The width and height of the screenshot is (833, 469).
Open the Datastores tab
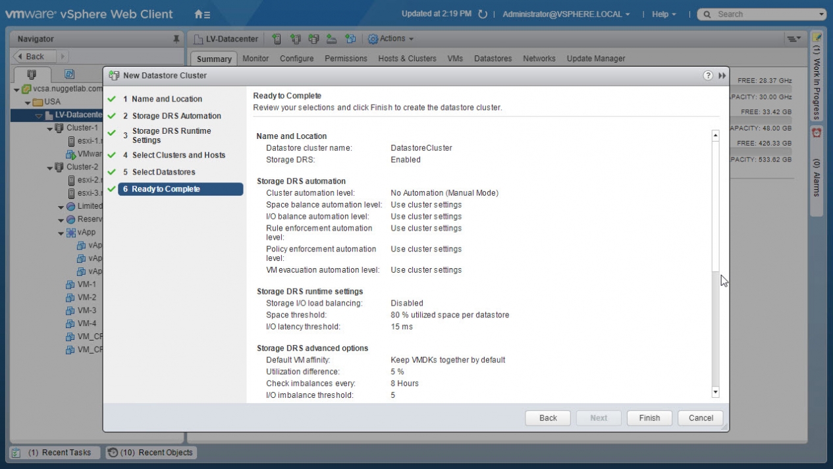pos(493,59)
